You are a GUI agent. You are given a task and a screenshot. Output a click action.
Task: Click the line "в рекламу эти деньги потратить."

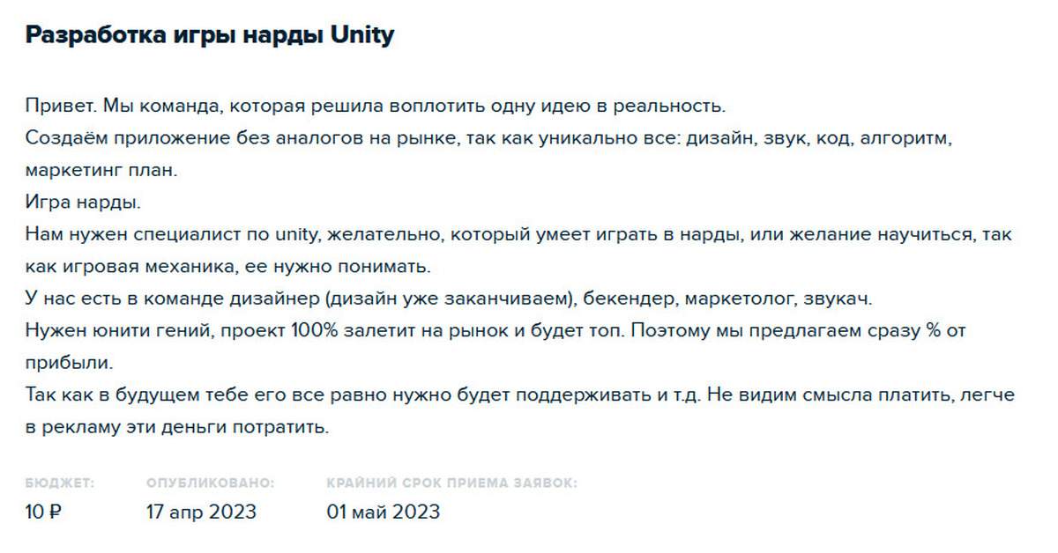[176, 427]
